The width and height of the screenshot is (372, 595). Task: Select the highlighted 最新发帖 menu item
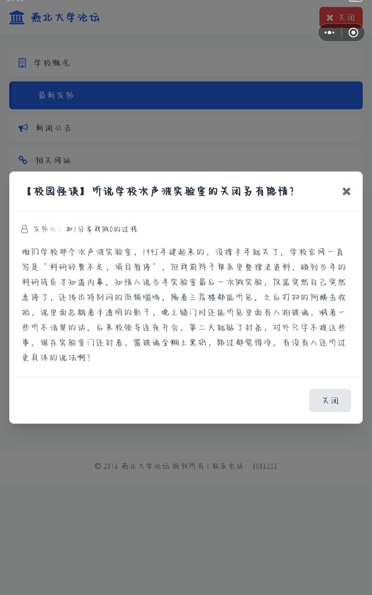(186, 95)
